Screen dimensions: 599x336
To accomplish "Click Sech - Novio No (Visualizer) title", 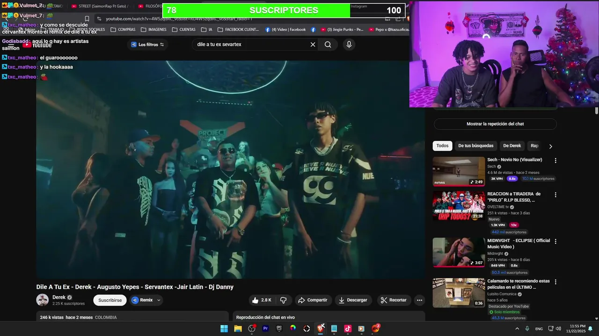I will [514, 160].
